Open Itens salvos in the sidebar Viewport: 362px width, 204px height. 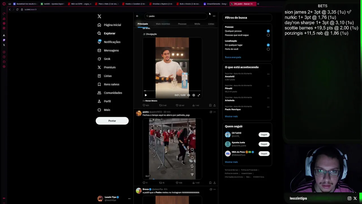click(108, 84)
